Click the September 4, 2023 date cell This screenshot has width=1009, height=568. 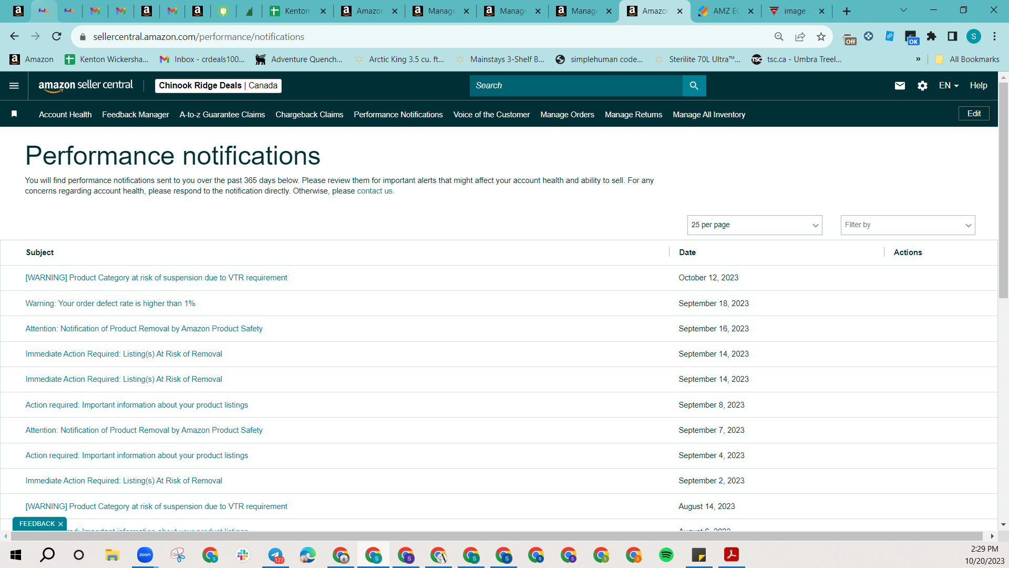tap(712, 455)
